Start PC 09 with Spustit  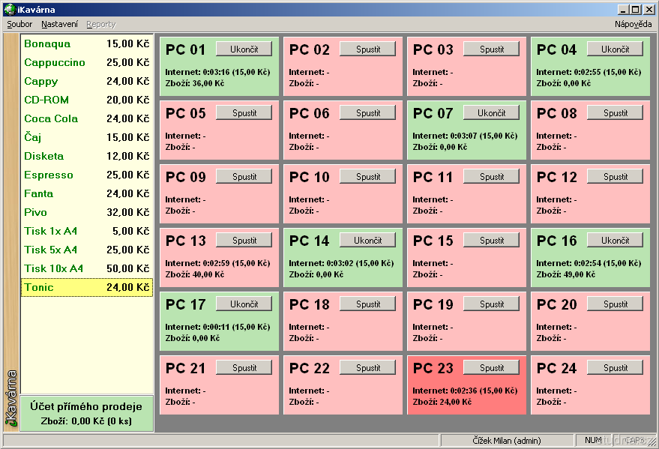click(244, 177)
